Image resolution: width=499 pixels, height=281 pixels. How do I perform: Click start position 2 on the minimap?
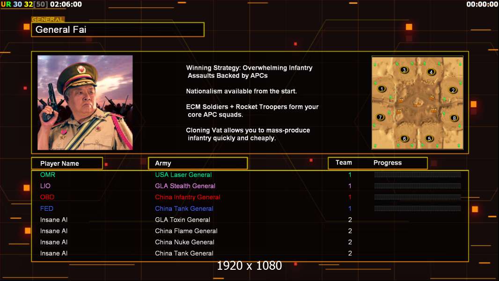tap(453, 90)
